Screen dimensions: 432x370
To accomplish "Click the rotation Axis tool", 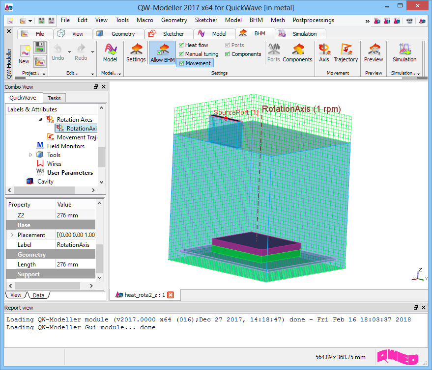I will (x=324, y=53).
